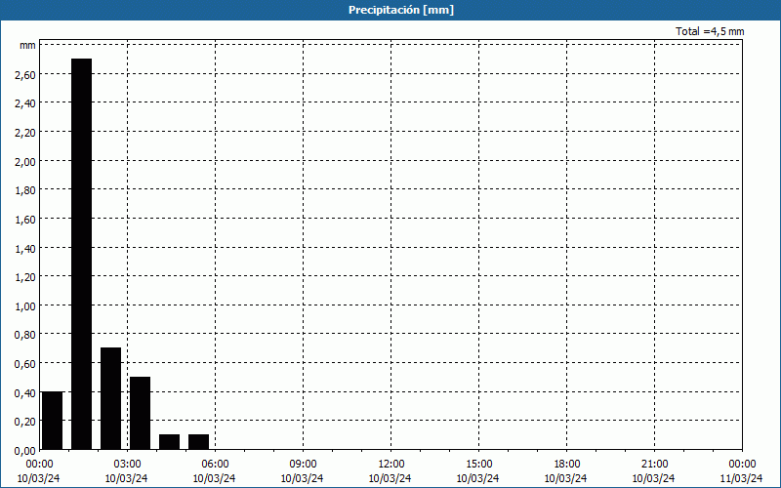
Task: Click the 10/03/24 date under 12:00
Action: pos(390,478)
